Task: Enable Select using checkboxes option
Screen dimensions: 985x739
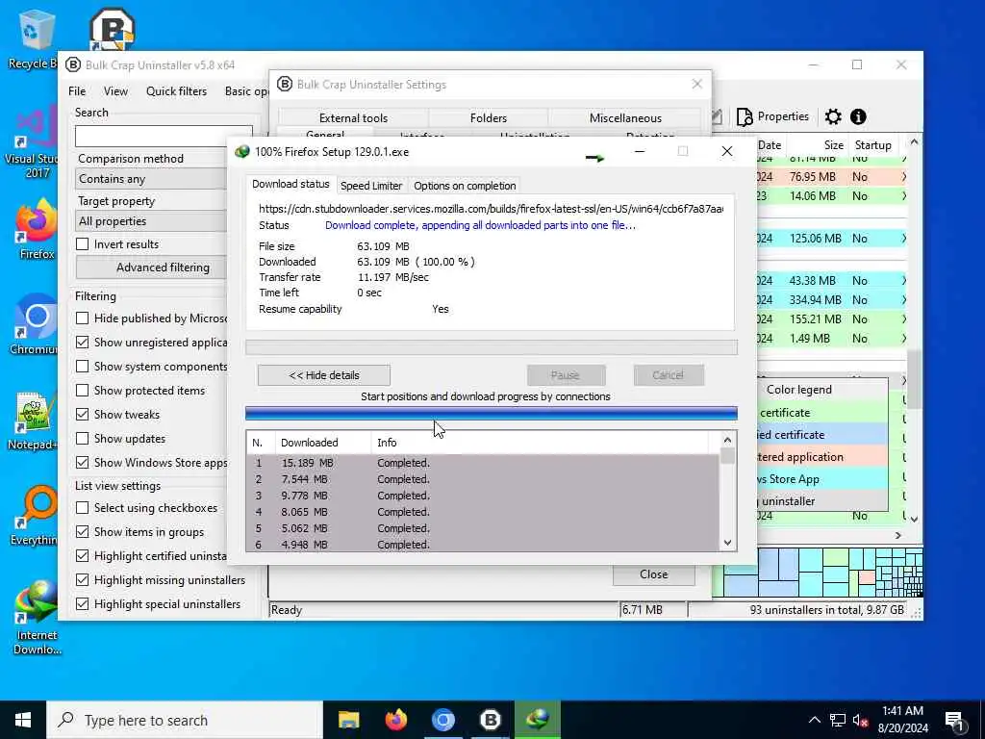Action: (83, 508)
